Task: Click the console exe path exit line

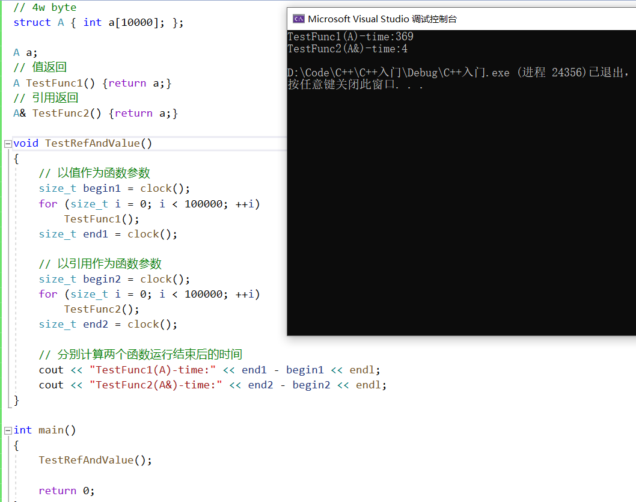Action: click(x=458, y=73)
